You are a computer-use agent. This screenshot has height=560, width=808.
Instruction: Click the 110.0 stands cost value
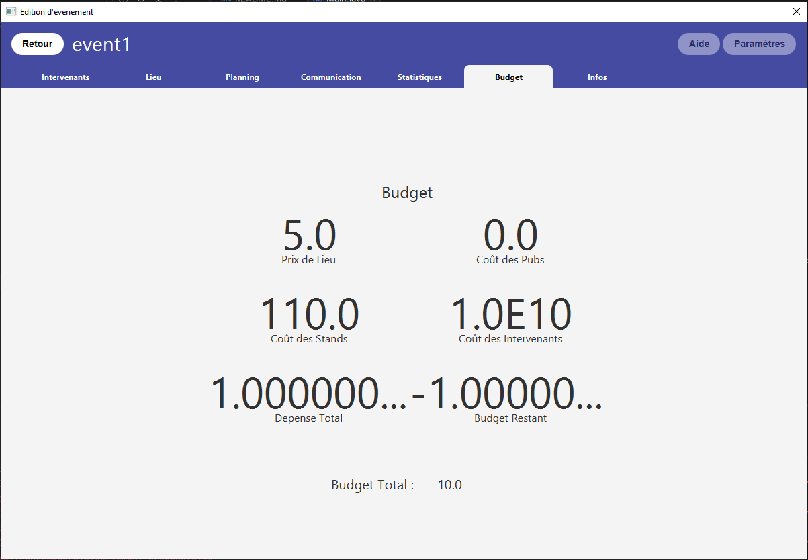pos(309,315)
